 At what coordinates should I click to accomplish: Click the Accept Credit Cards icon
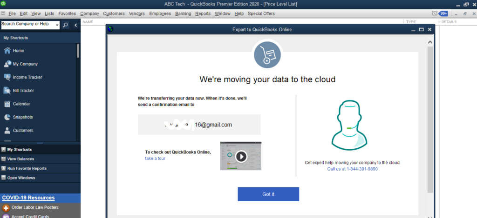6,216
